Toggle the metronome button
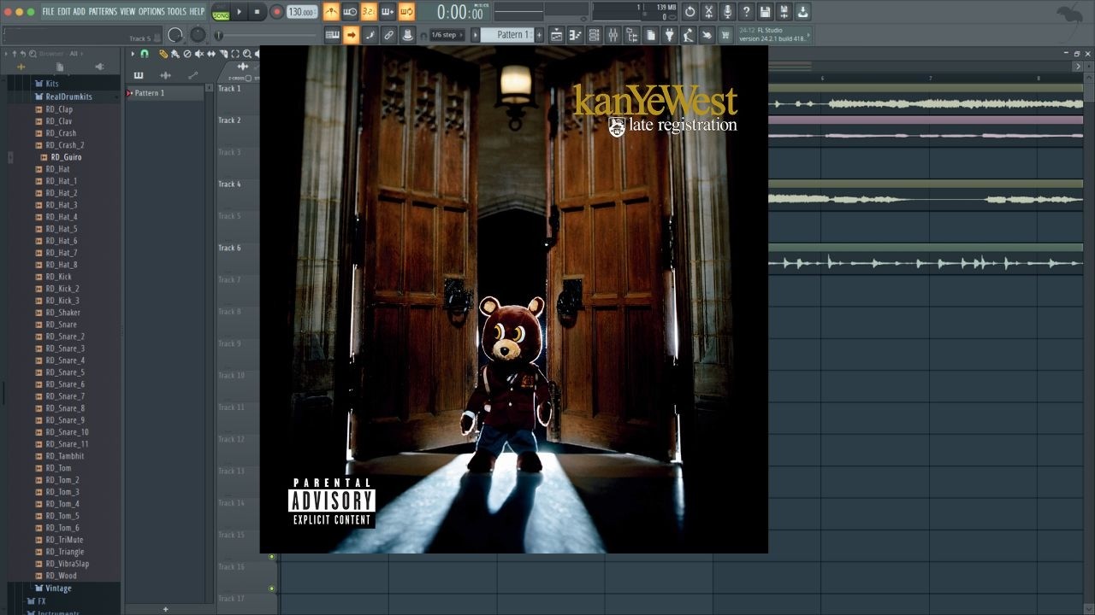 pyautogui.click(x=332, y=12)
